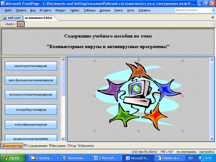
Task: Click the left frame scrollbar thumb
Action: coord(63,79)
